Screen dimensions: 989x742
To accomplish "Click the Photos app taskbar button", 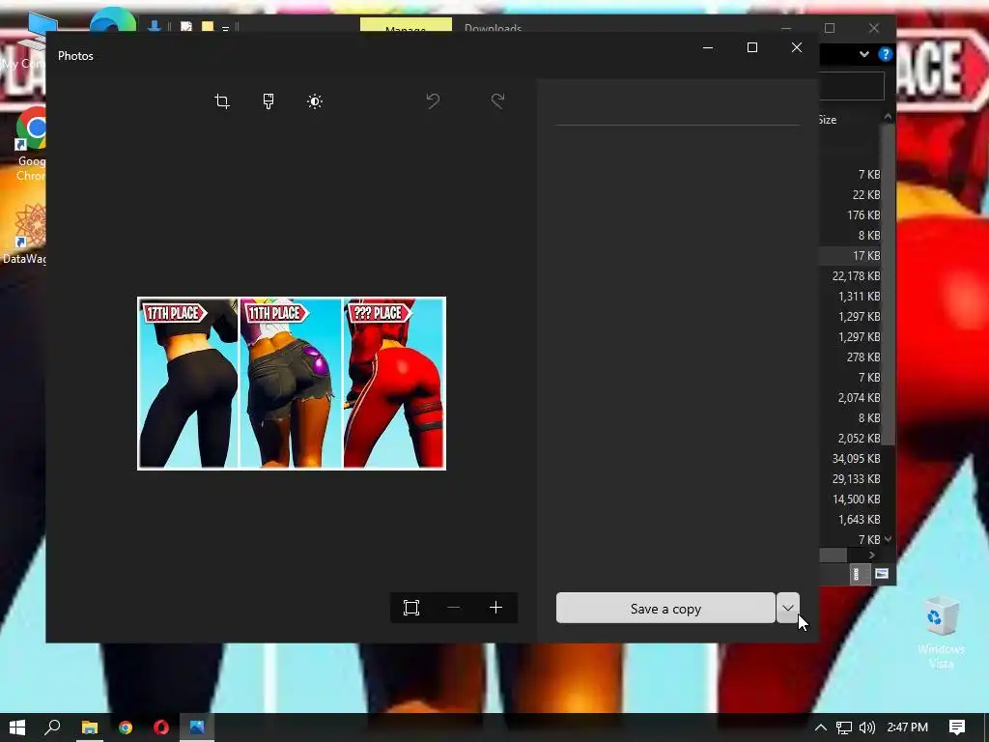I will tap(197, 728).
